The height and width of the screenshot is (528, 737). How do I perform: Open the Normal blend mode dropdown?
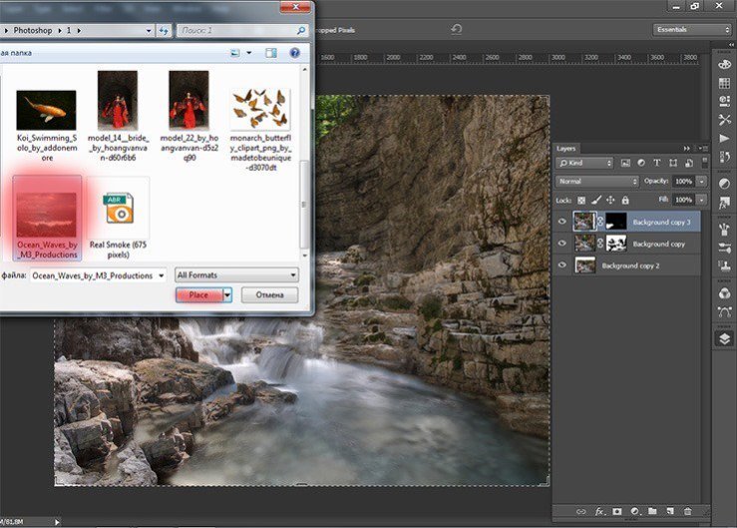coord(598,182)
